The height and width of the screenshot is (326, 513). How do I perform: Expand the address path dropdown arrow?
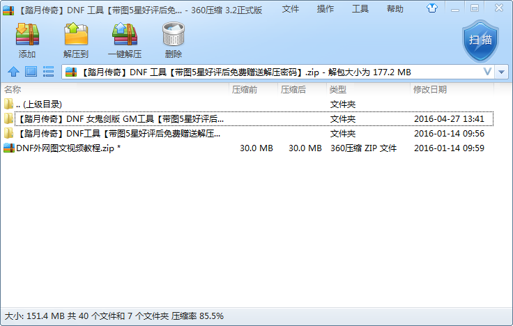pos(487,72)
